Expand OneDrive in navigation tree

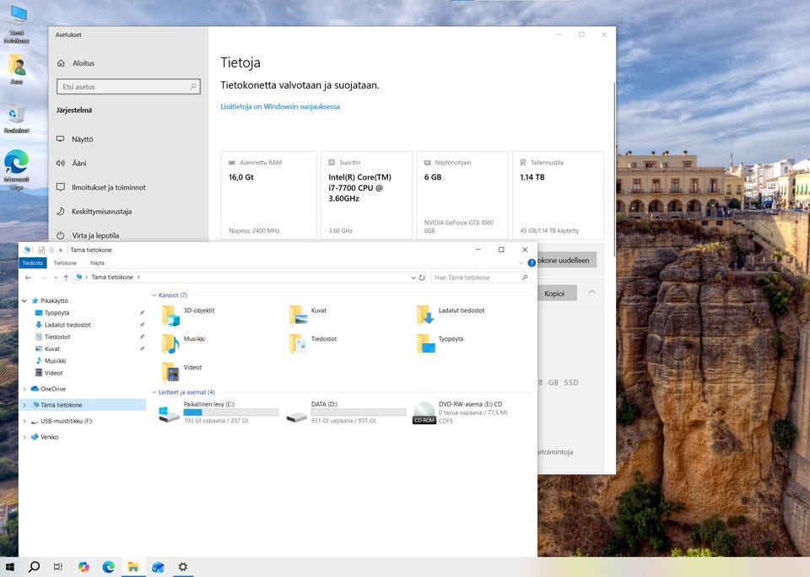click(24, 389)
